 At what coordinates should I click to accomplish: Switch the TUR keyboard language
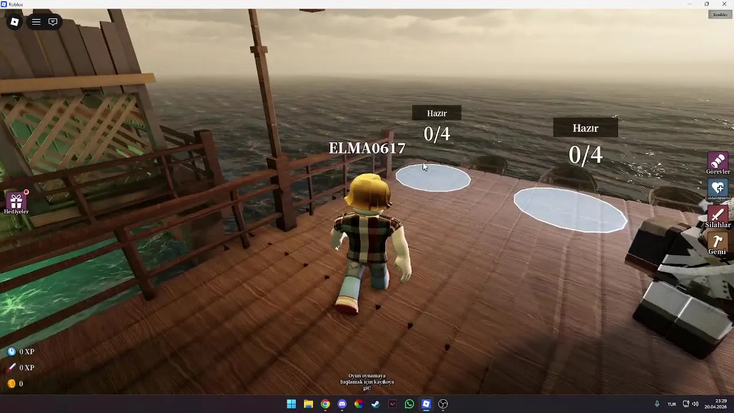click(671, 404)
